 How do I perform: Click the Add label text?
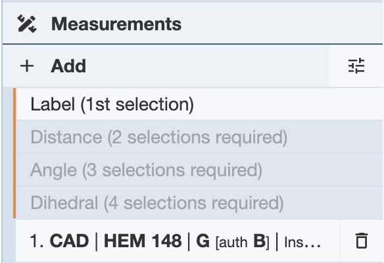coord(68,66)
